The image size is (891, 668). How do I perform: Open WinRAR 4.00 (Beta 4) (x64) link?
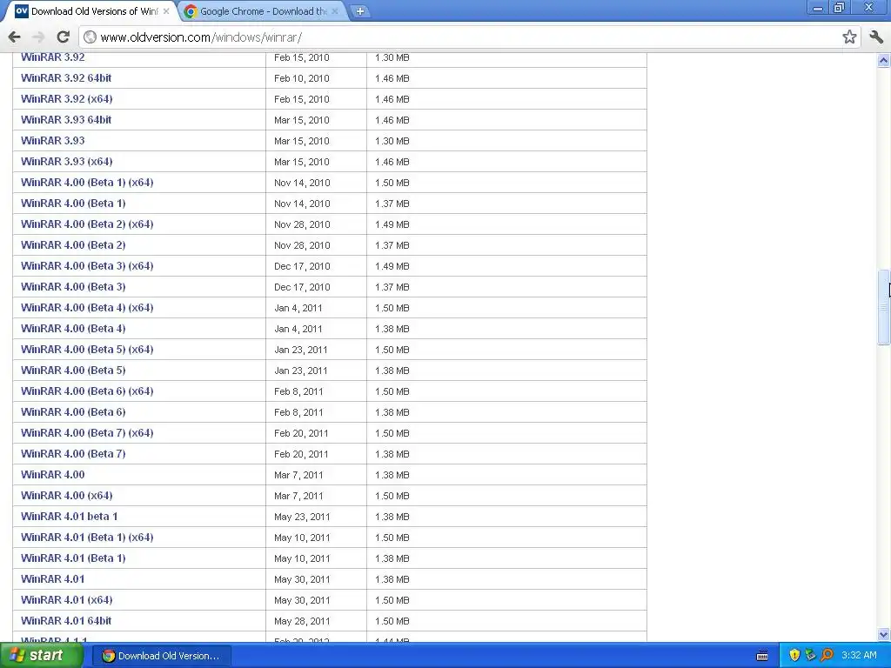point(87,307)
